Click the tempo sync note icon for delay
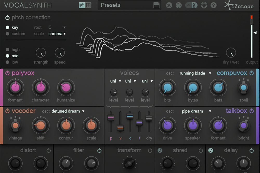 [211, 150]
